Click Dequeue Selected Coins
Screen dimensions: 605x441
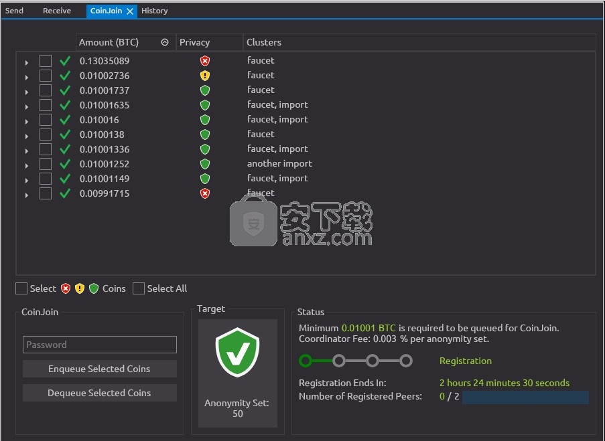100,393
